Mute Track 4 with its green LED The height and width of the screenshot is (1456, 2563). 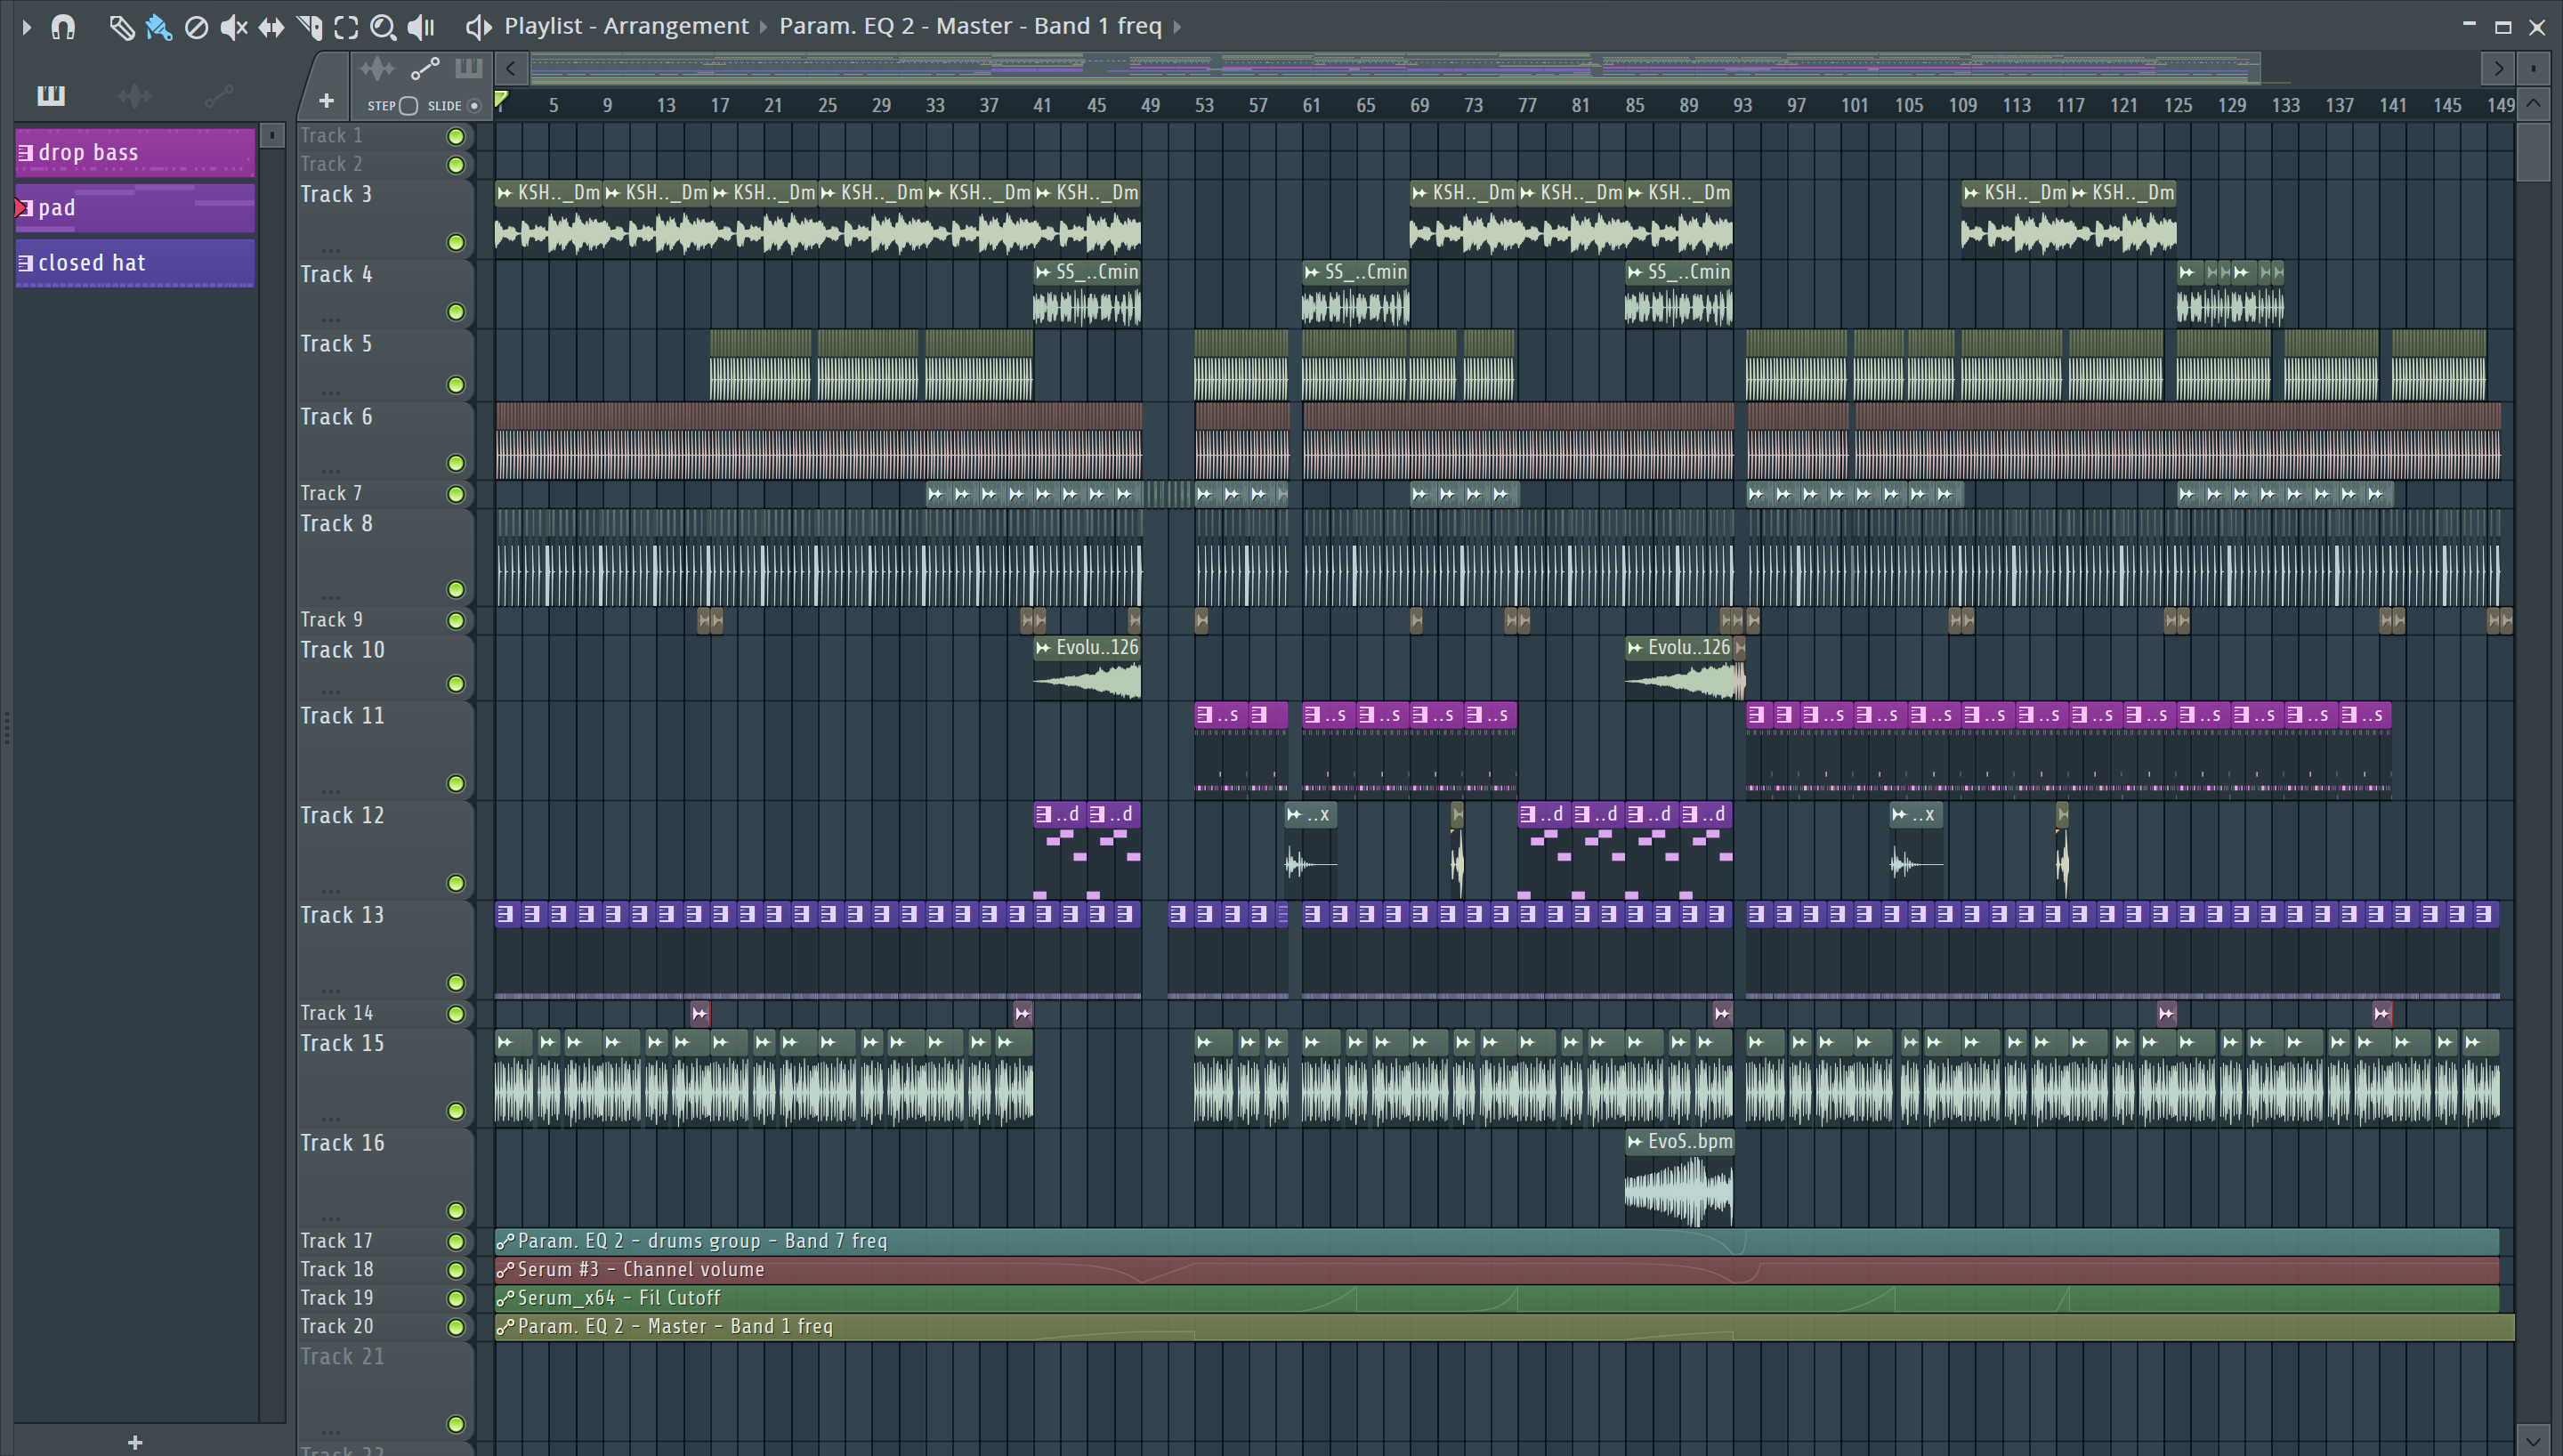(x=456, y=312)
